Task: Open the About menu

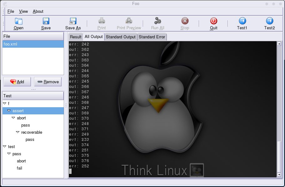Action: click(x=38, y=12)
